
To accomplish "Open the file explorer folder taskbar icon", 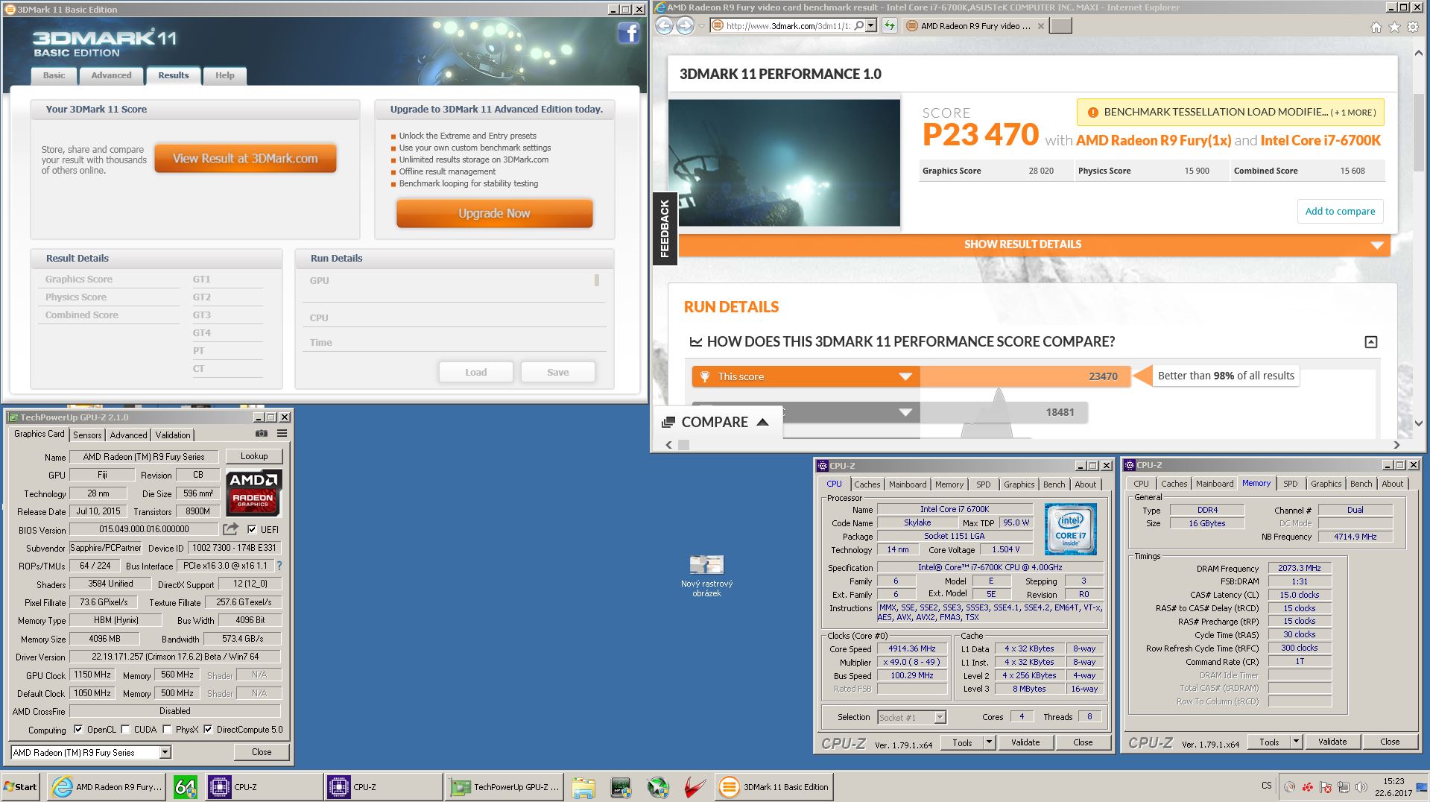I will pyautogui.click(x=583, y=786).
